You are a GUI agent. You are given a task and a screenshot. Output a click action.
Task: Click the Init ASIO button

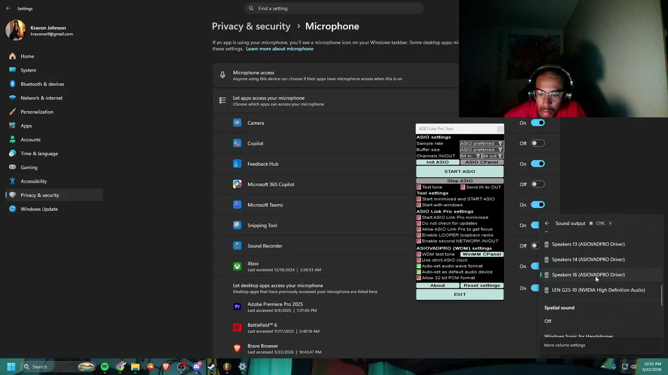pos(437,162)
